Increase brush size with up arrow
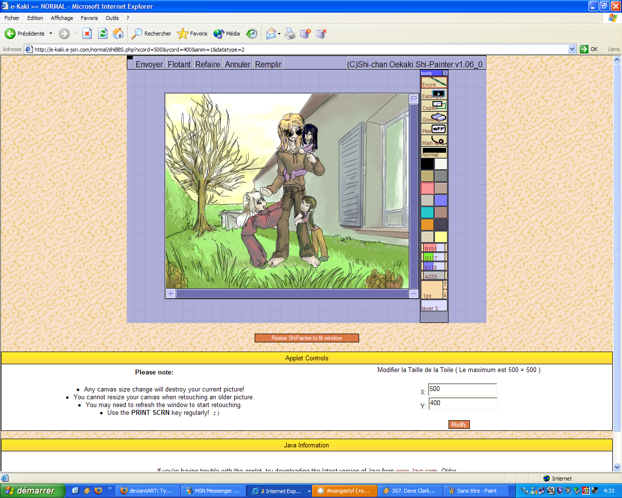 click(445, 285)
